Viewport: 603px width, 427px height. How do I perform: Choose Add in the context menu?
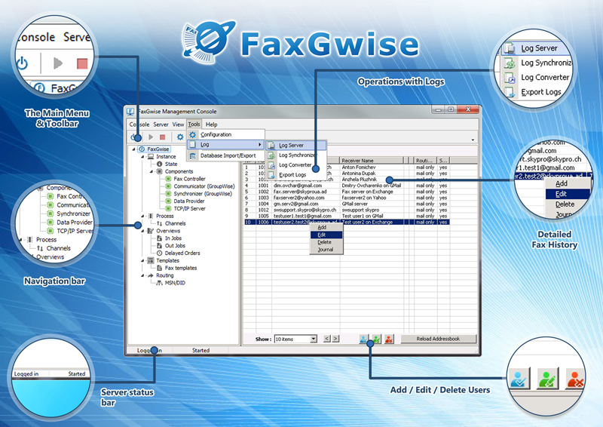pyautogui.click(x=326, y=228)
